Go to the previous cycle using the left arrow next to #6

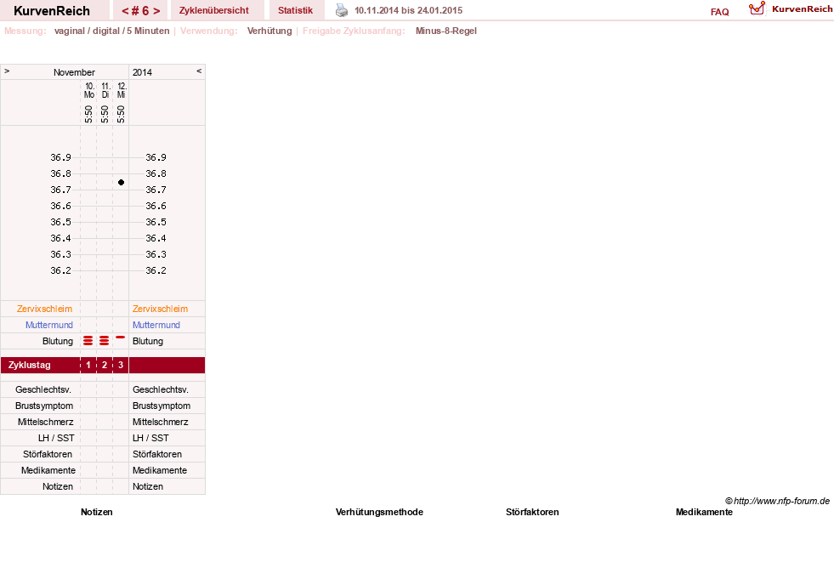coord(125,11)
